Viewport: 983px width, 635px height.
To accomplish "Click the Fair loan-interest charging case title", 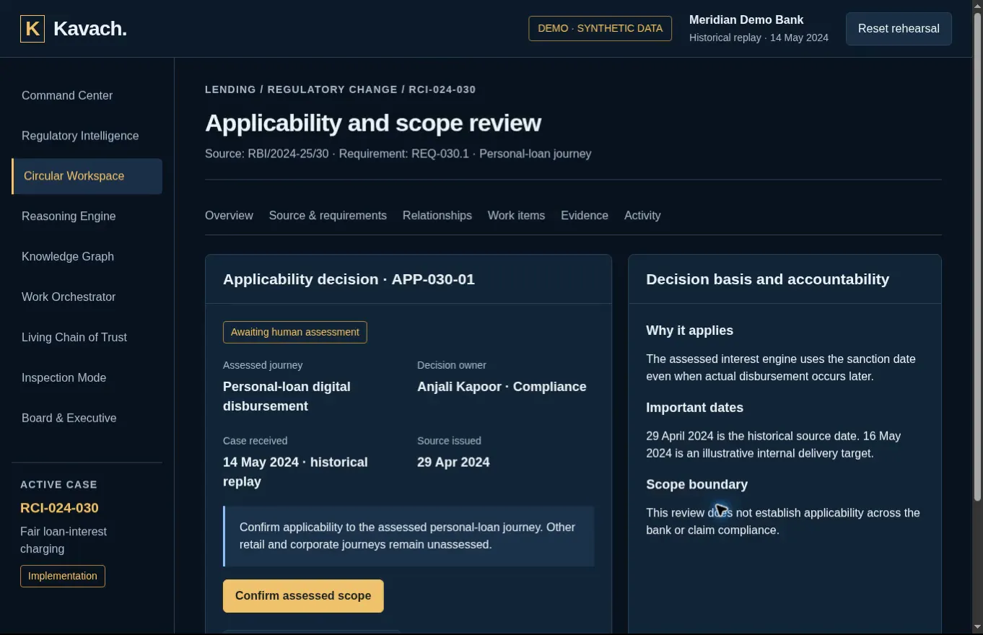I will tap(64, 540).
